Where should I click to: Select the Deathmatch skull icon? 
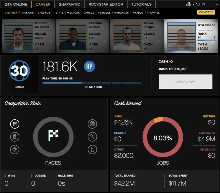(x=15, y=137)
